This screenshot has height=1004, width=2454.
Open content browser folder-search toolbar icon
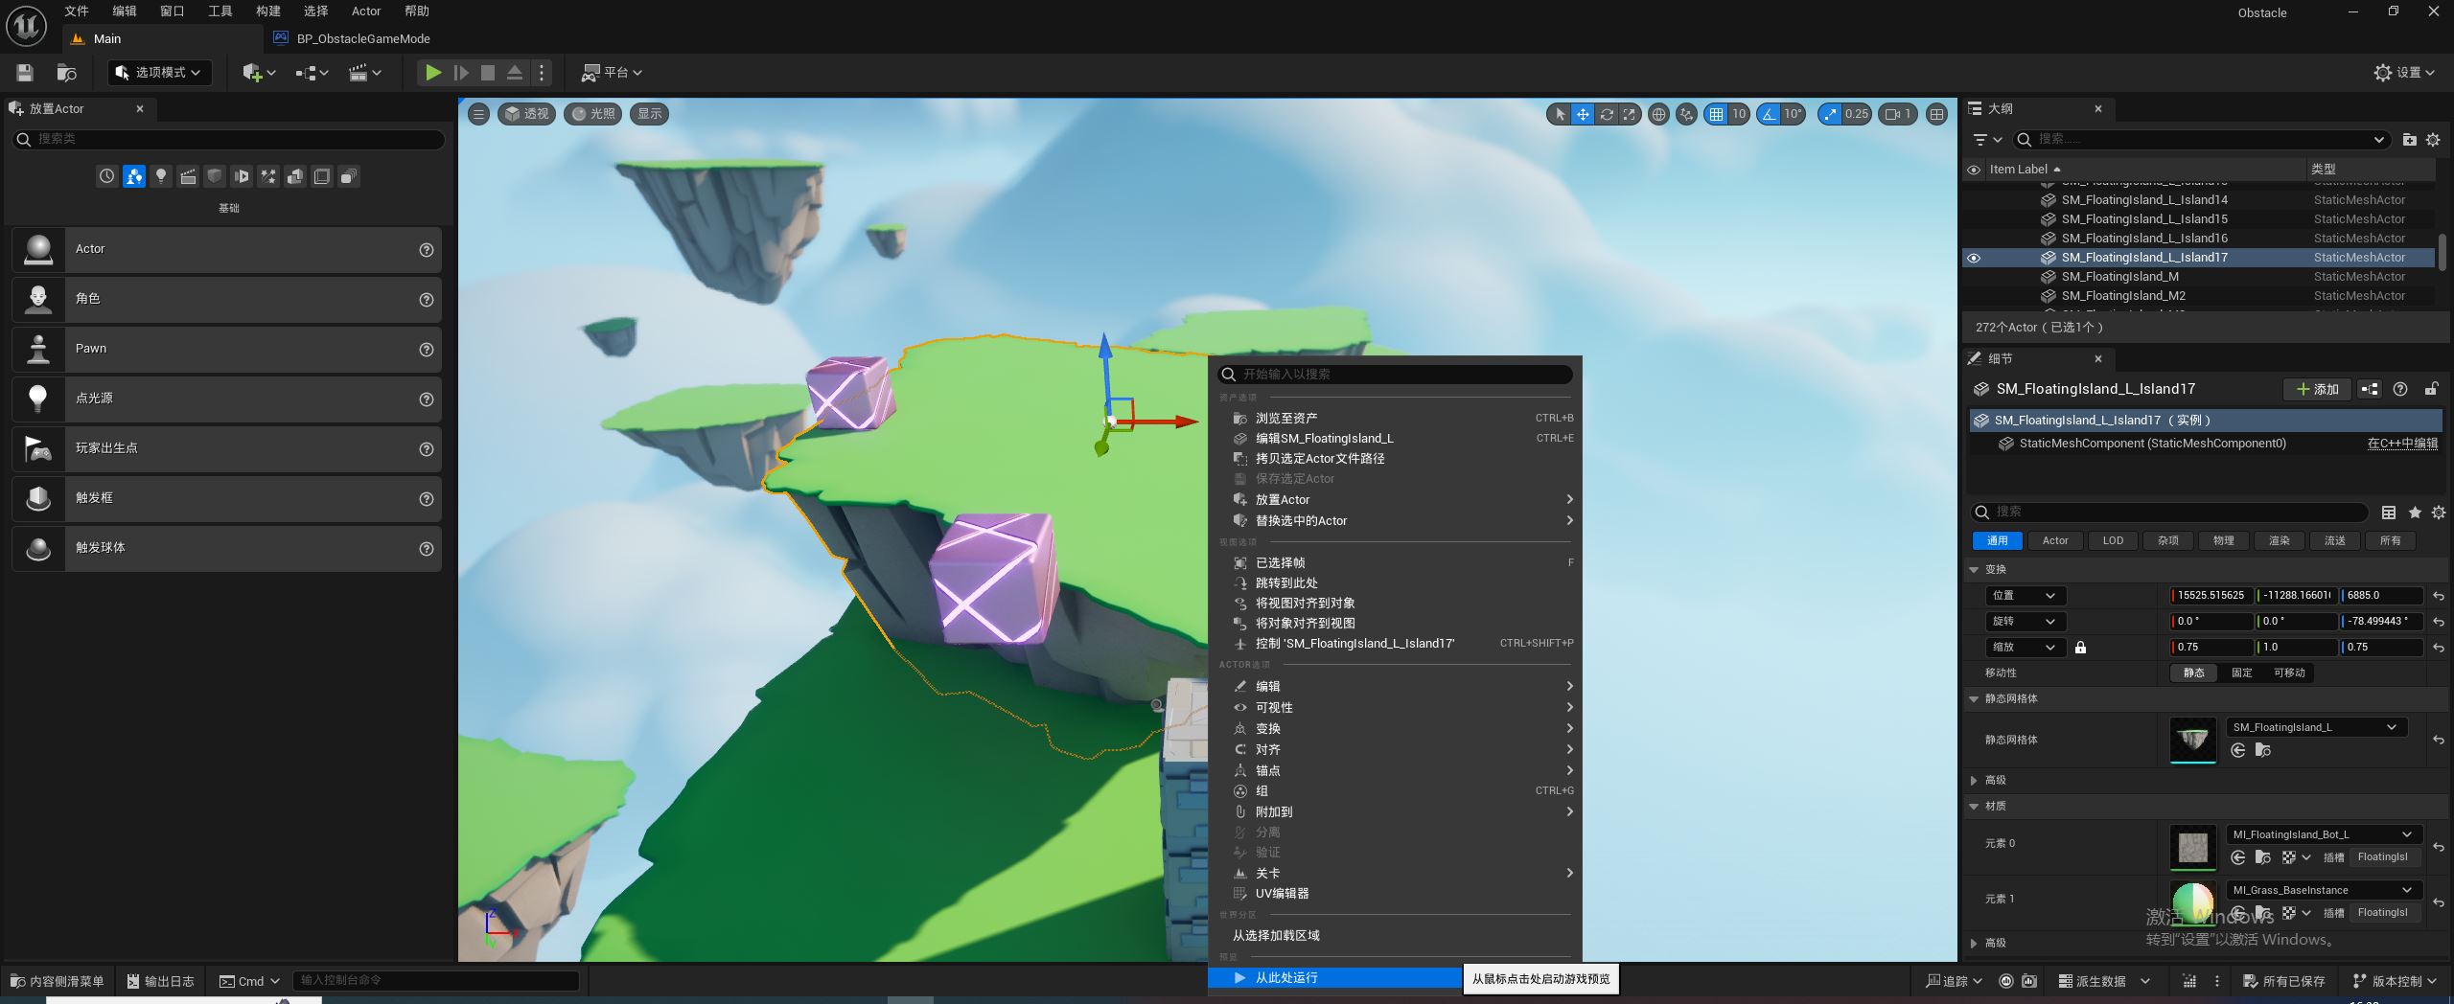point(66,73)
